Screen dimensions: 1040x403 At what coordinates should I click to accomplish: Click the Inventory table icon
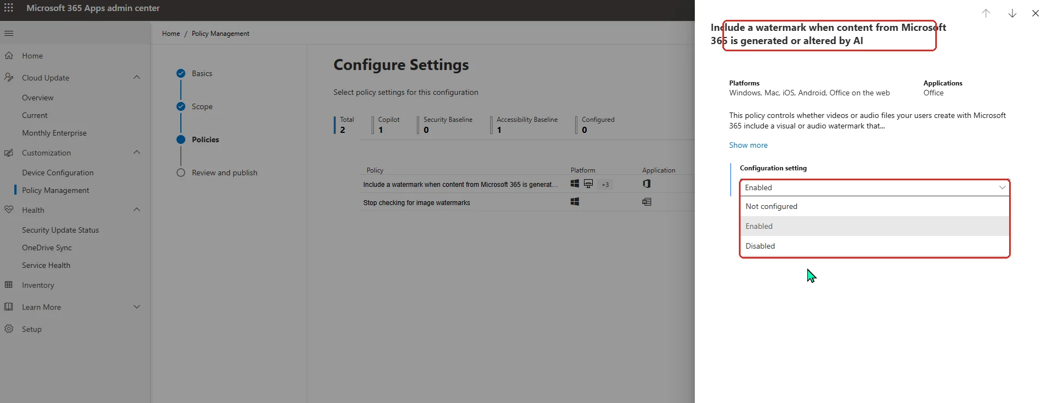pyautogui.click(x=9, y=285)
